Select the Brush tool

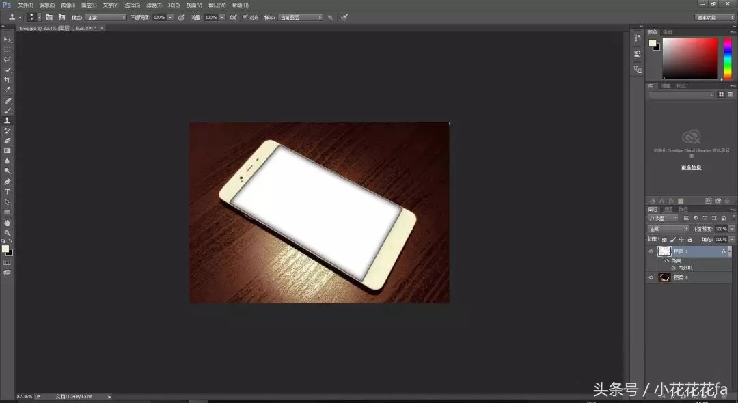(x=8, y=111)
